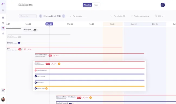Open the talents people icon in sidebar
The height and width of the screenshot is (104, 176).
(x=3, y=23)
